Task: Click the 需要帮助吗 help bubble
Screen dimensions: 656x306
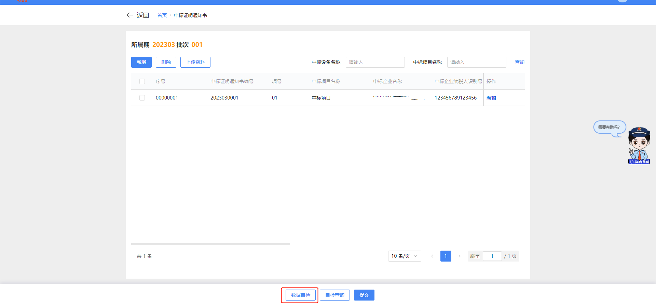Action: [x=609, y=127]
